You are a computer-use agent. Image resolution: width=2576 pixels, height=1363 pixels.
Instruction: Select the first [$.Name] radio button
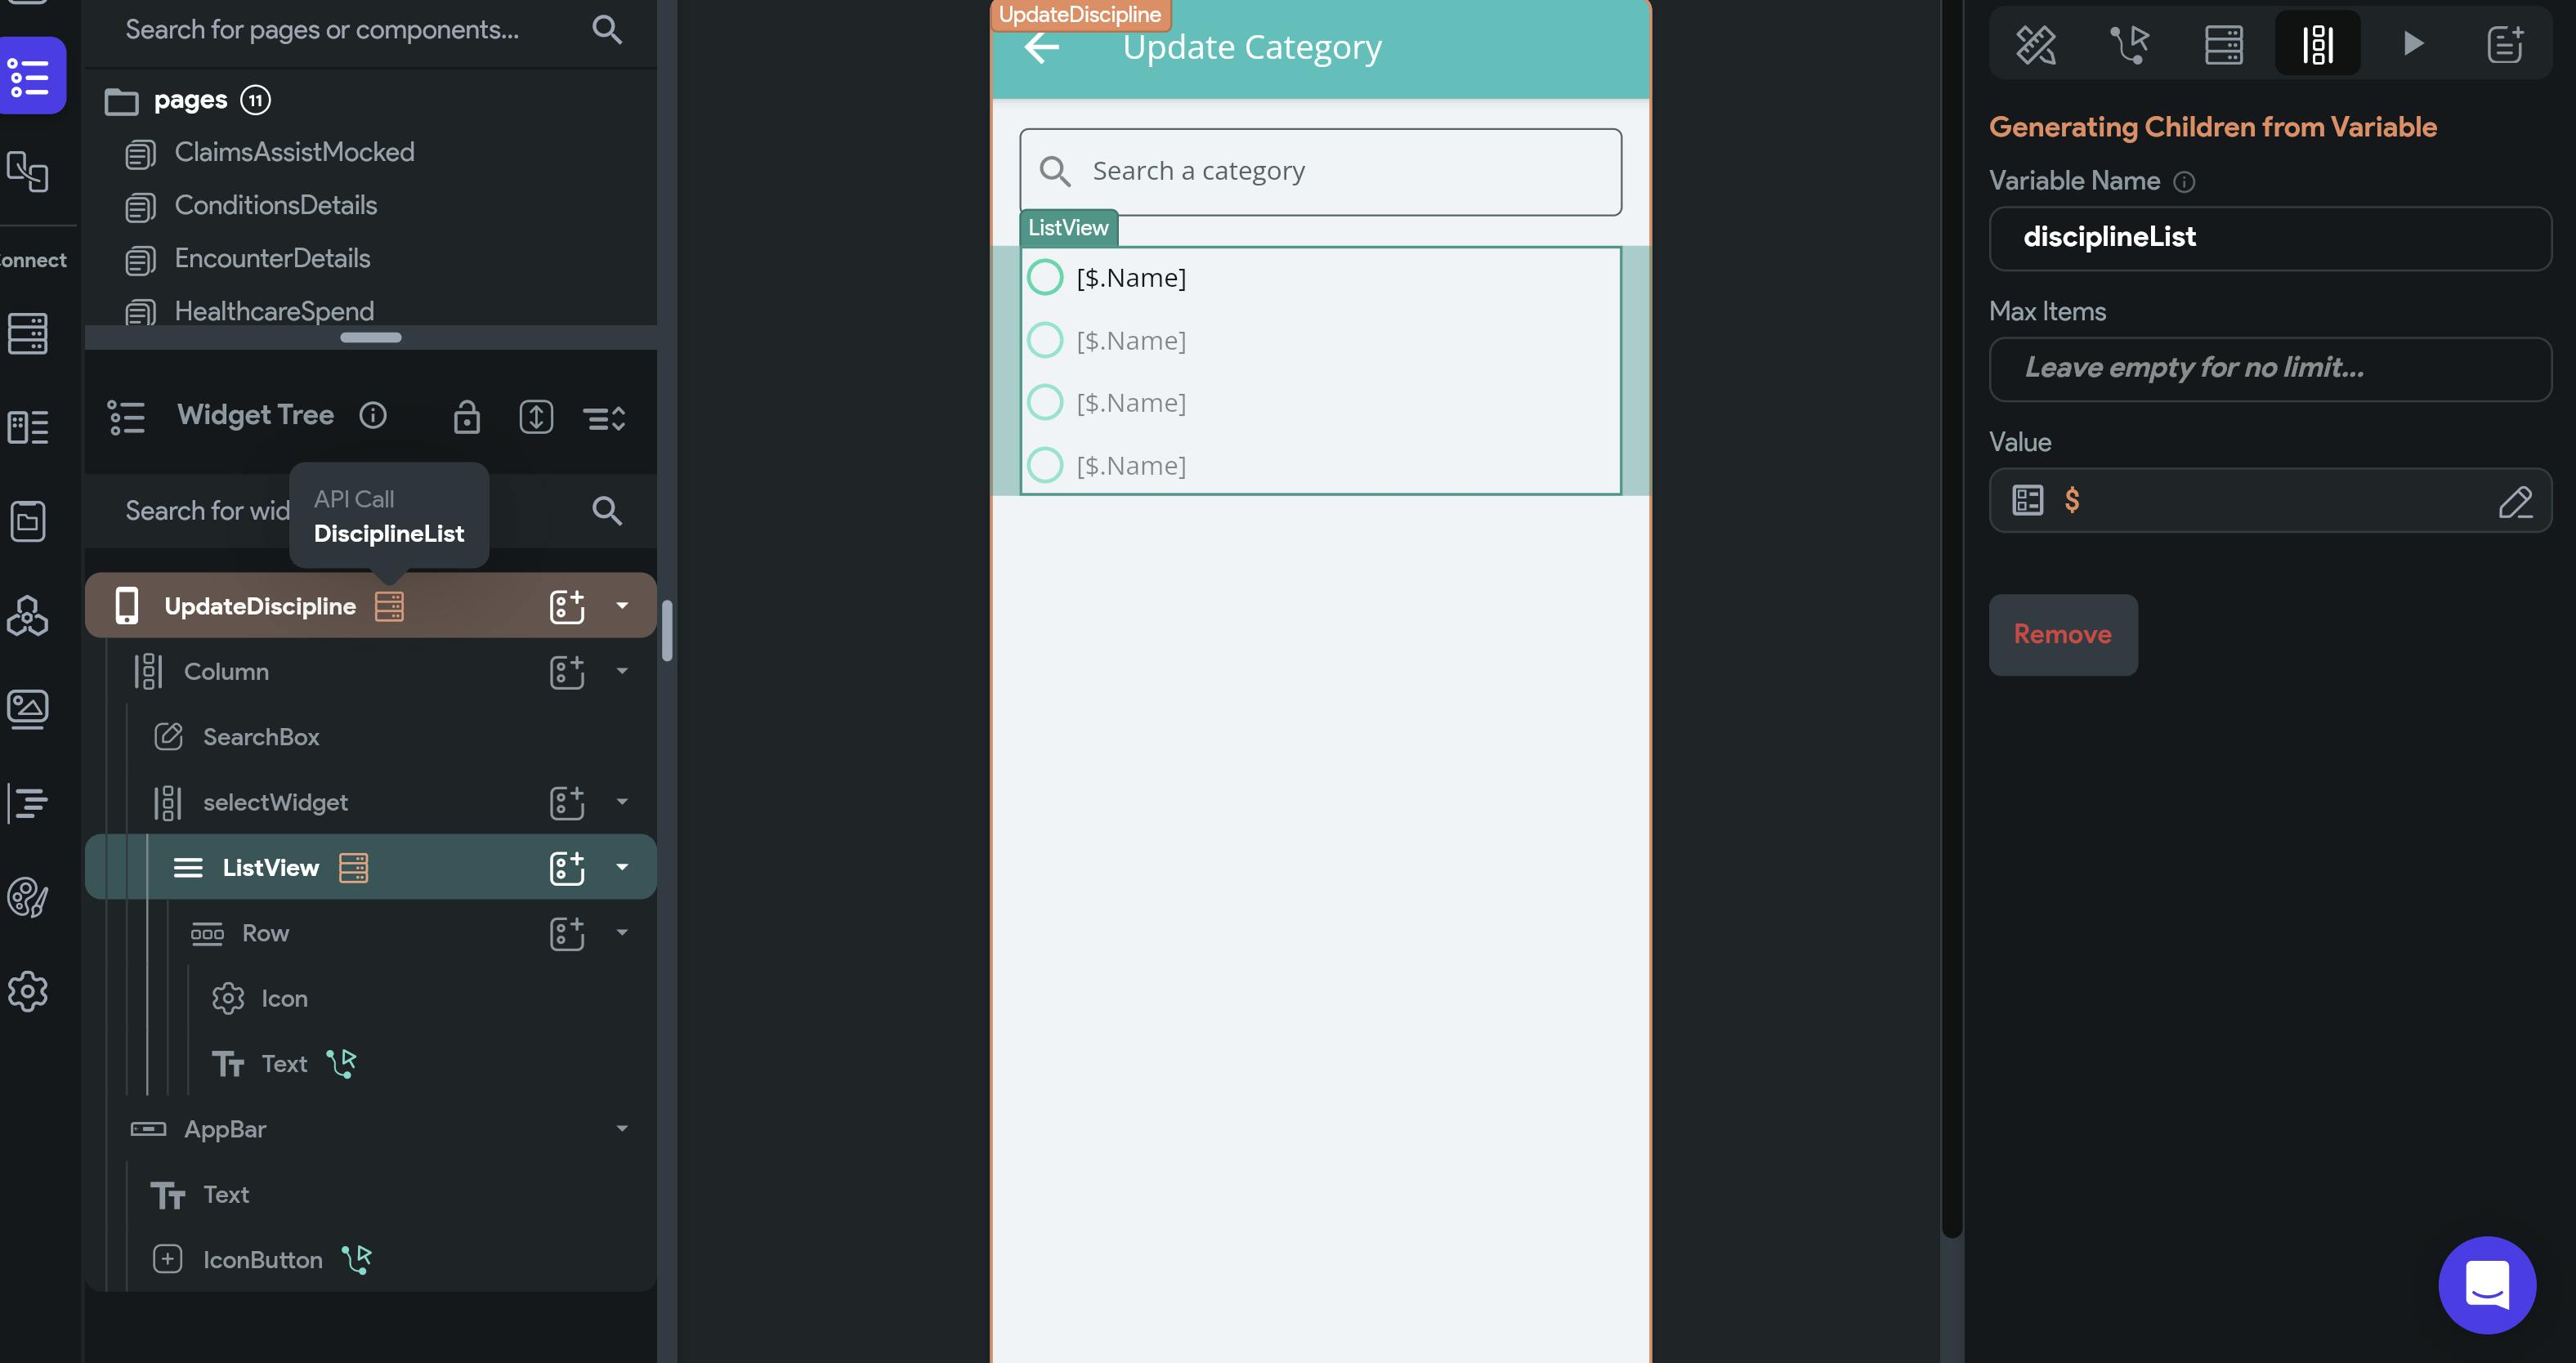pos(1045,277)
